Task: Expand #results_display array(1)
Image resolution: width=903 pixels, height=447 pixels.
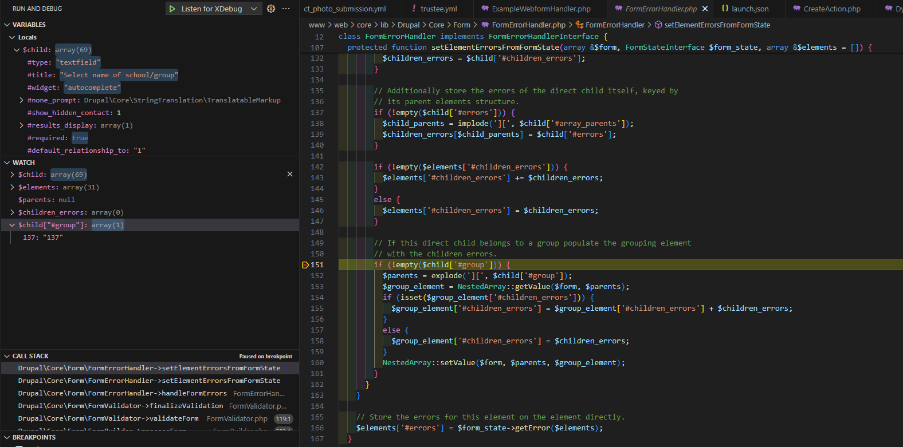Action: tap(21, 125)
